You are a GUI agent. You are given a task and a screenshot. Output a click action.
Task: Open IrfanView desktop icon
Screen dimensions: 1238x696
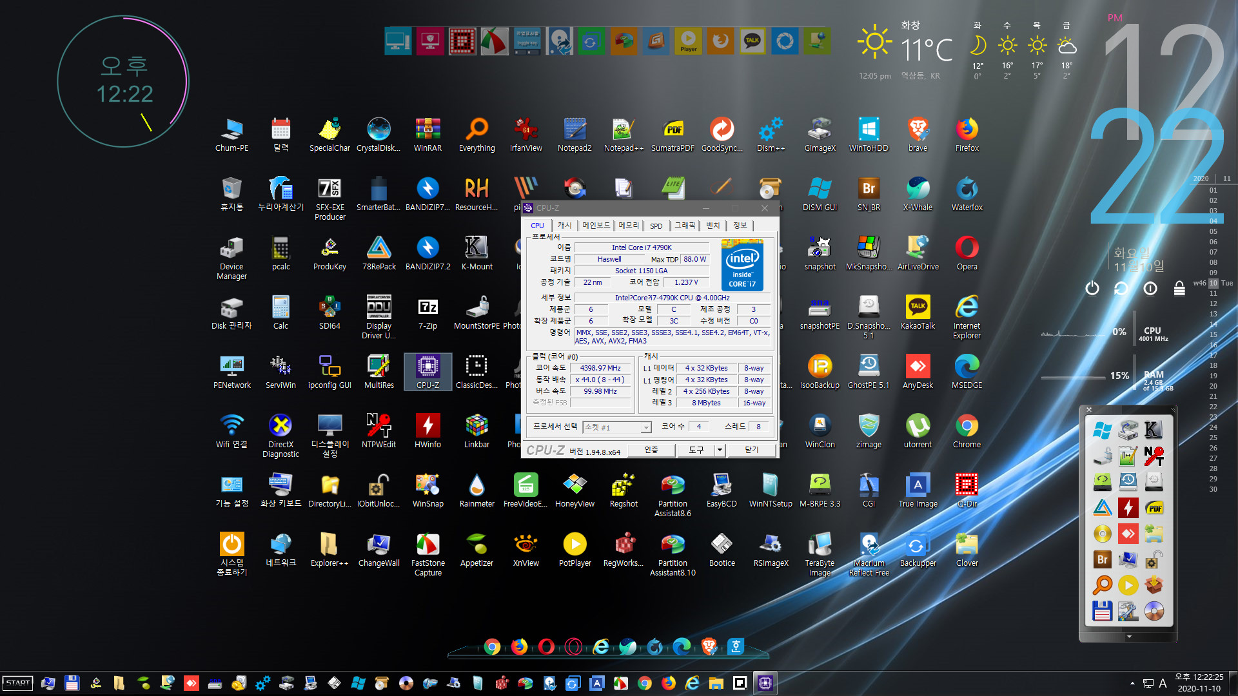pos(526,134)
